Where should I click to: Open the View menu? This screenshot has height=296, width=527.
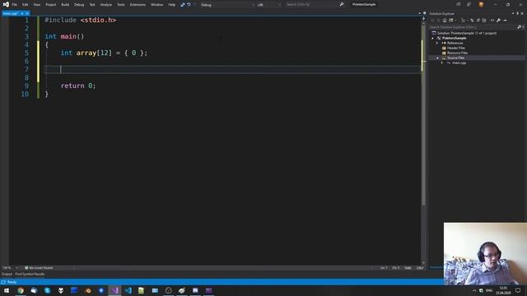coord(36,5)
